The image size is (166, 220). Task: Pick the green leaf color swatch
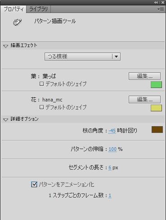tap(156, 84)
